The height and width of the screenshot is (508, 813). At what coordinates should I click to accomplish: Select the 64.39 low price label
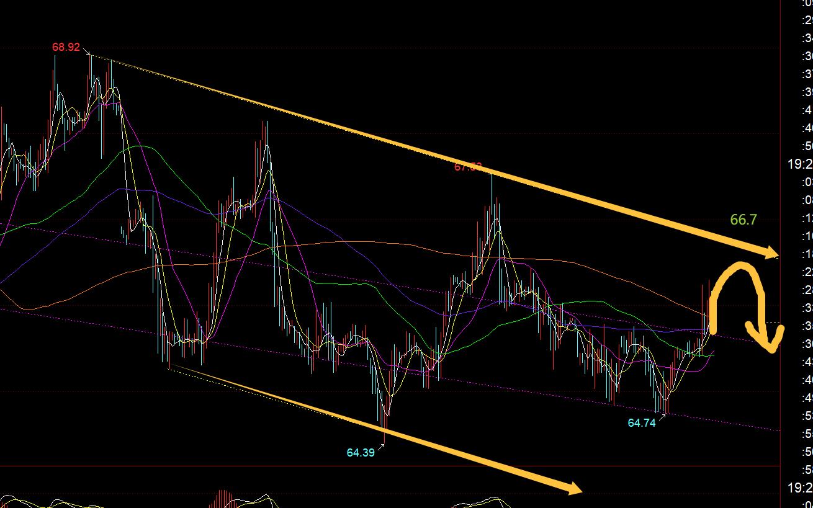[361, 453]
